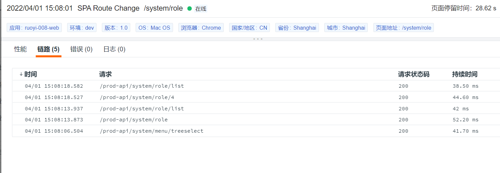
Task: Click the 请求 column header
Action: coord(106,74)
